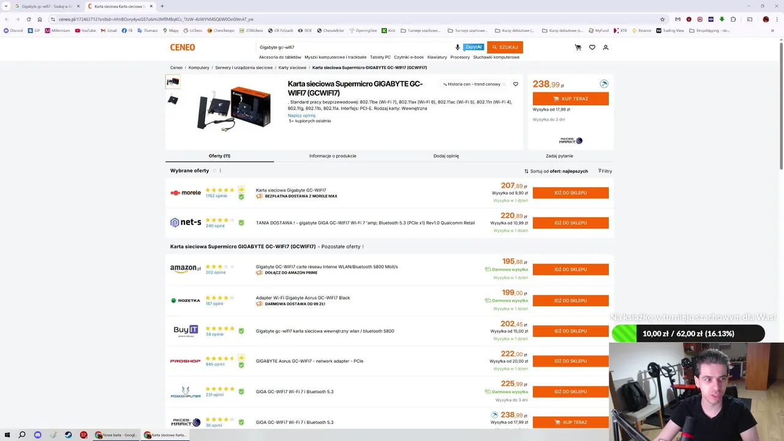The height and width of the screenshot is (441, 784).
Task: Click the search field with 'Gigabyte gc-wifi7'
Action: (x=354, y=47)
